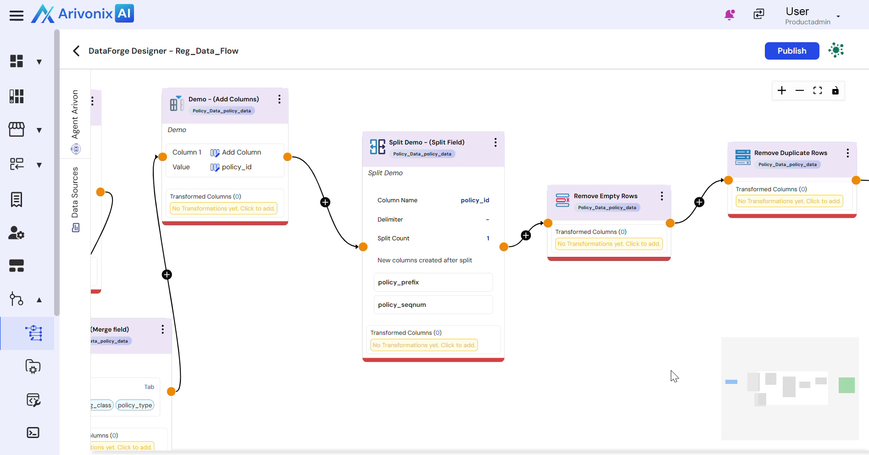The height and width of the screenshot is (455, 869).
Task: Open the hamburger navigation menu
Action: 17,16
